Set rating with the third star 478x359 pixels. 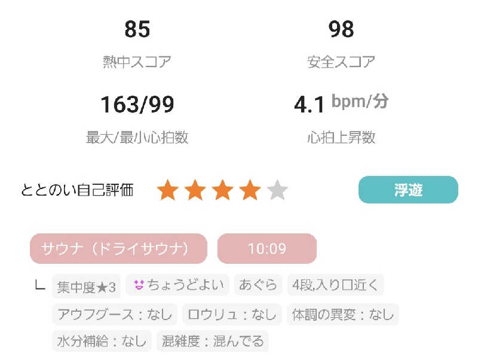[223, 191]
